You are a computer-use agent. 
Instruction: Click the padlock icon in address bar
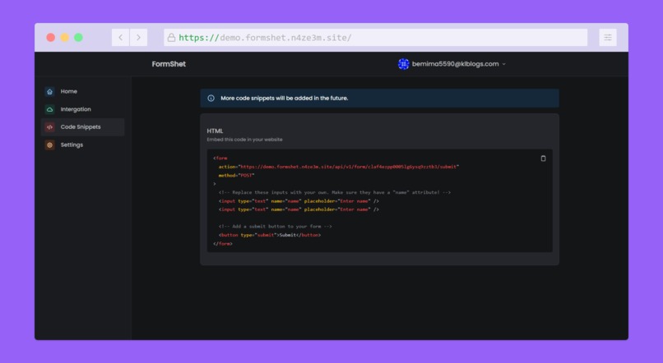[171, 38]
